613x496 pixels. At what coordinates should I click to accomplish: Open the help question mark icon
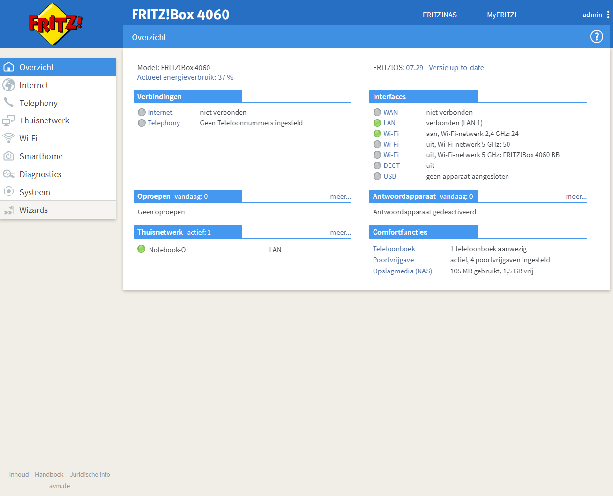click(x=597, y=37)
